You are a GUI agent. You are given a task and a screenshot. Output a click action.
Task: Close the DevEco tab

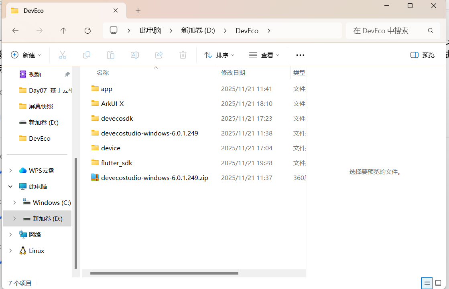click(116, 10)
